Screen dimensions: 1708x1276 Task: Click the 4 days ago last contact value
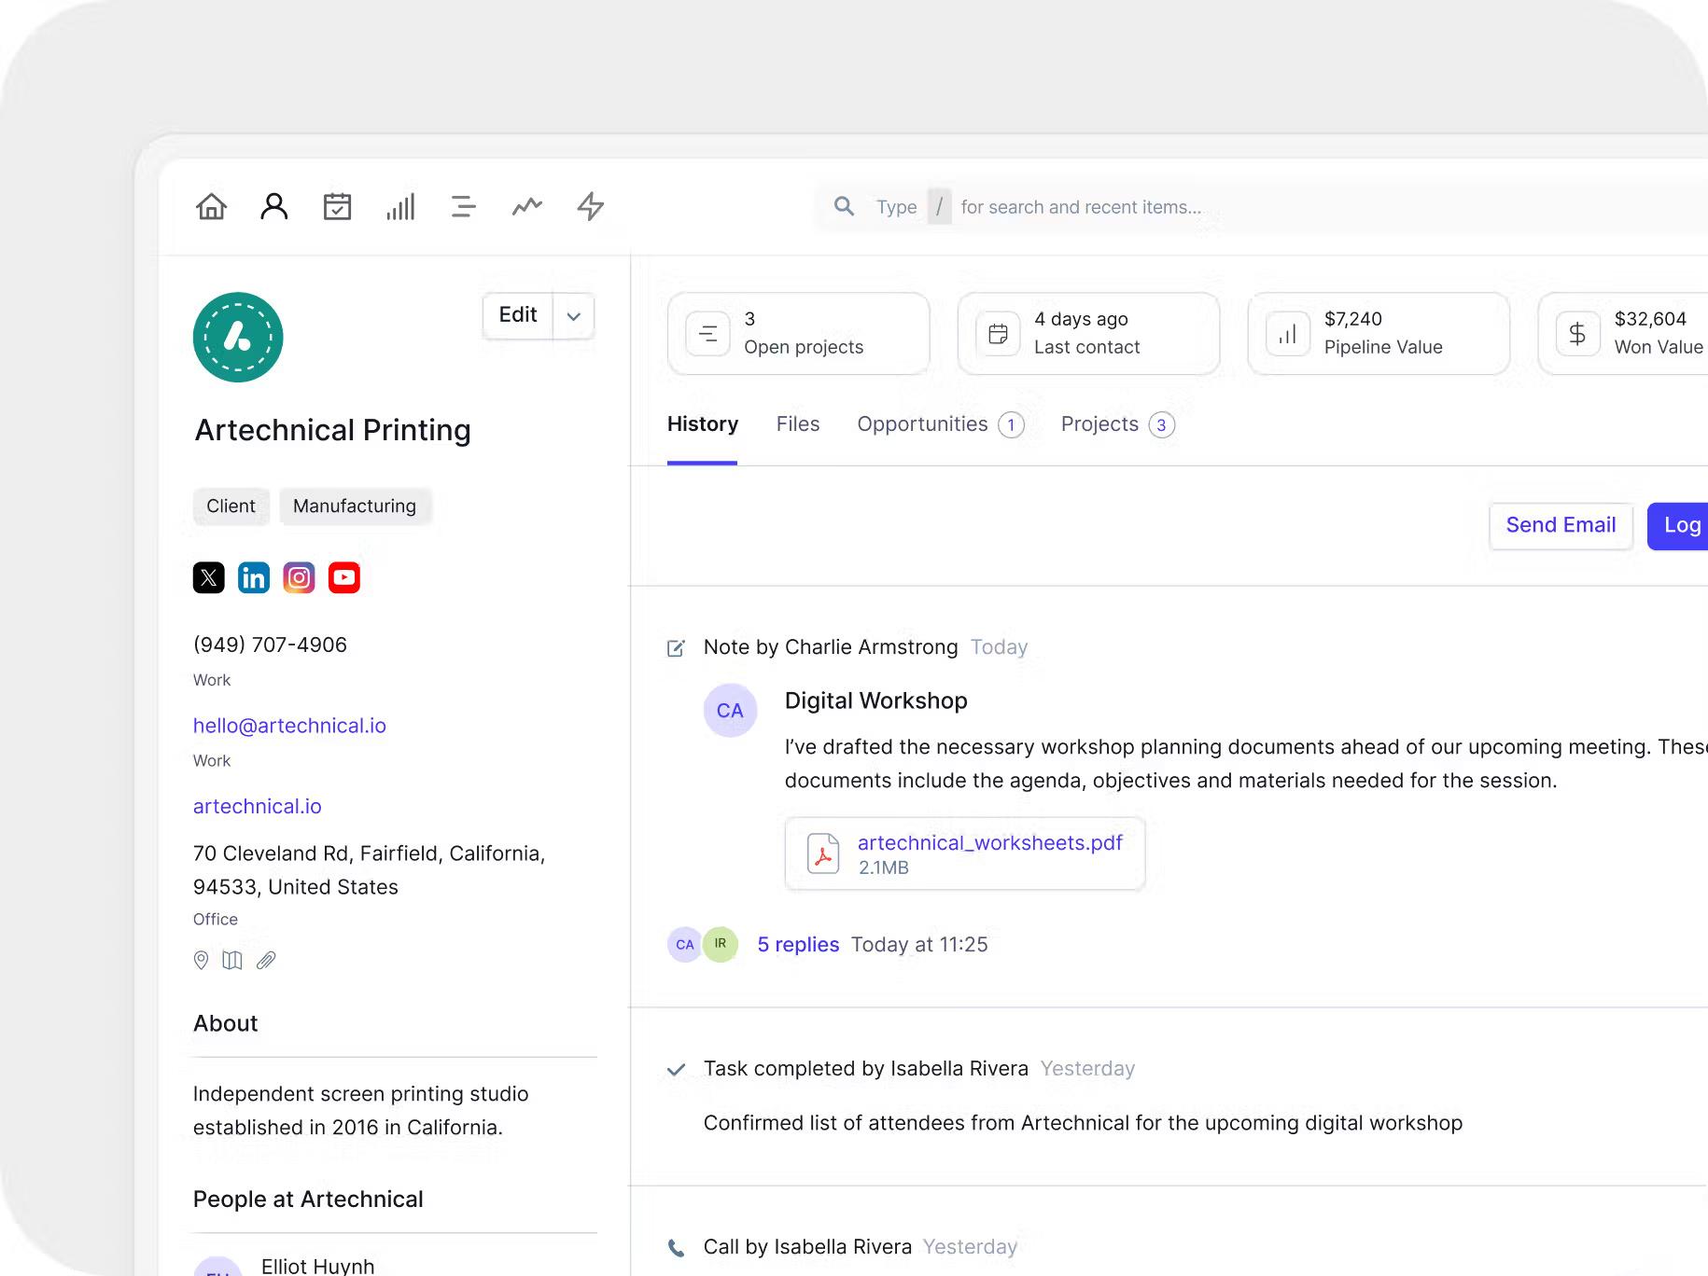1081,319
